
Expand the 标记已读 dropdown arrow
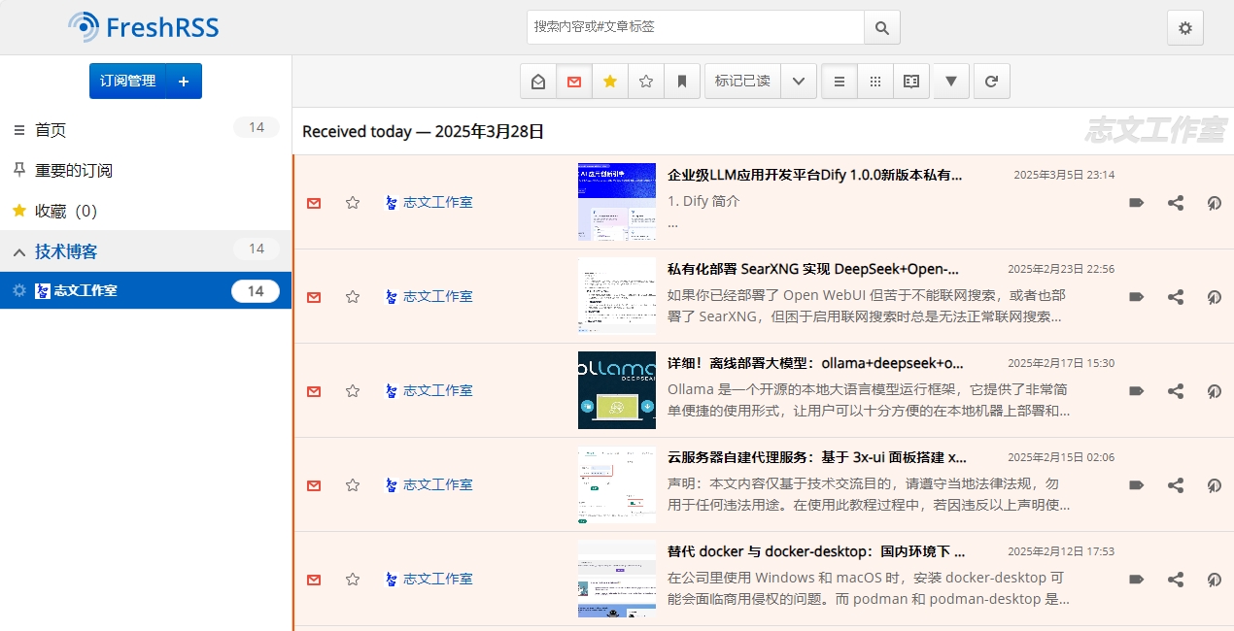click(799, 82)
